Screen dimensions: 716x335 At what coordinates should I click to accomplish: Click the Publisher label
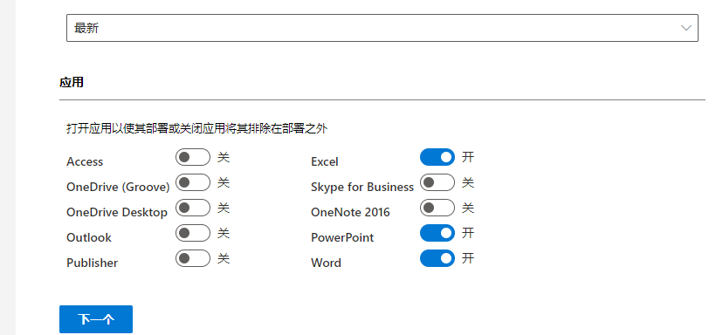click(x=93, y=263)
